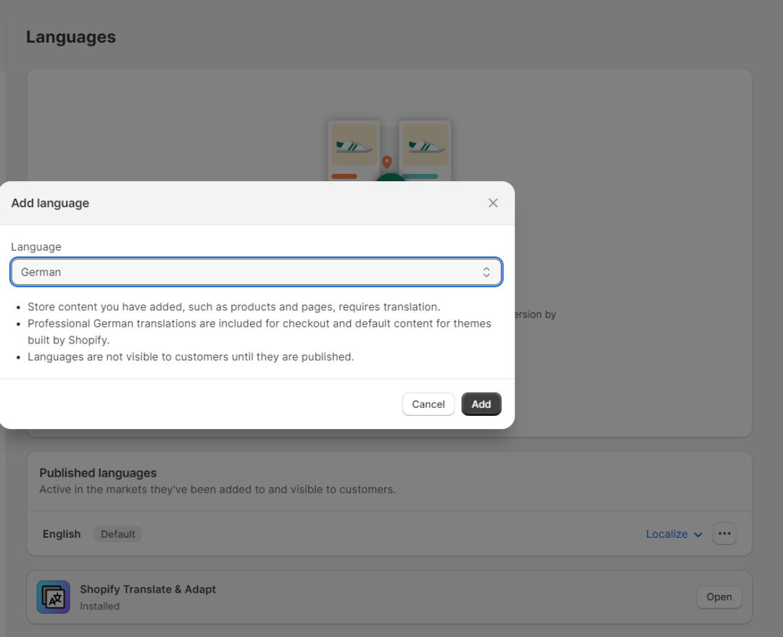783x637 pixels.
Task: Cancel adding a language
Action: coord(428,404)
